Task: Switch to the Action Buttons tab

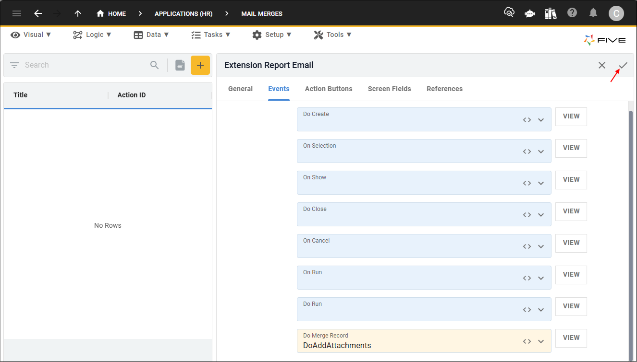Action: 329,89
